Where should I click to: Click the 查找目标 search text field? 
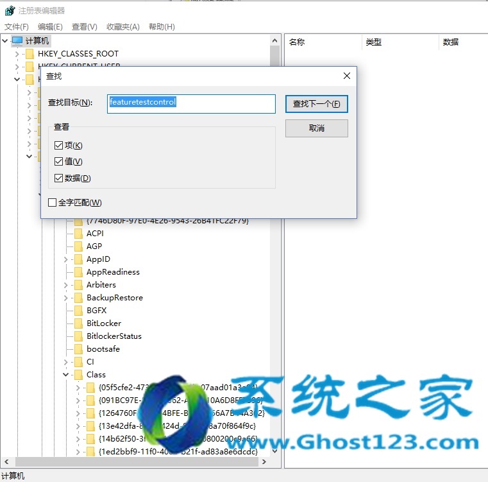[x=191, y=104]
